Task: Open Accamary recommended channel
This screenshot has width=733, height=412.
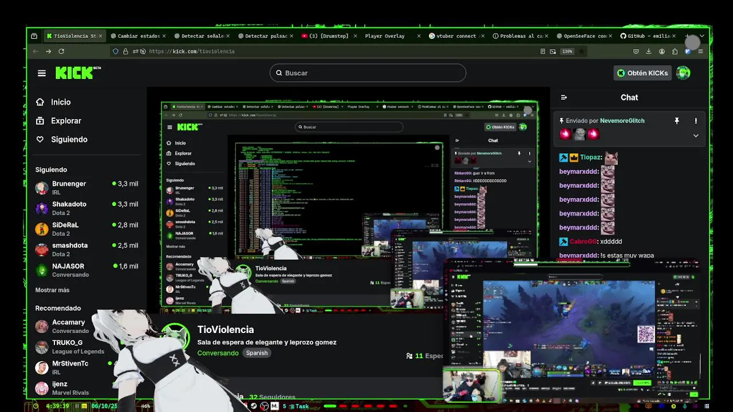Action: pos(68,326)
